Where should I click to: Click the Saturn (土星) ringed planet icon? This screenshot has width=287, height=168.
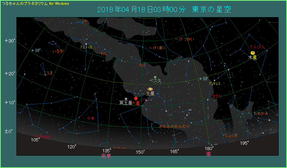point(150,89)
